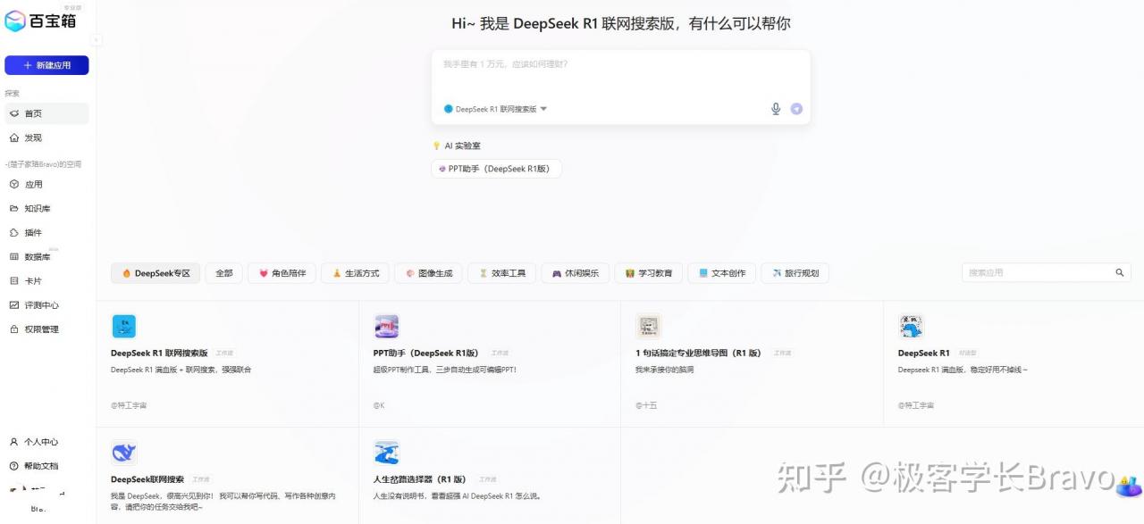Screen dimensions: 1144x524
Task: Click the 新建应用 button
Action: click(x=46, y=65)
